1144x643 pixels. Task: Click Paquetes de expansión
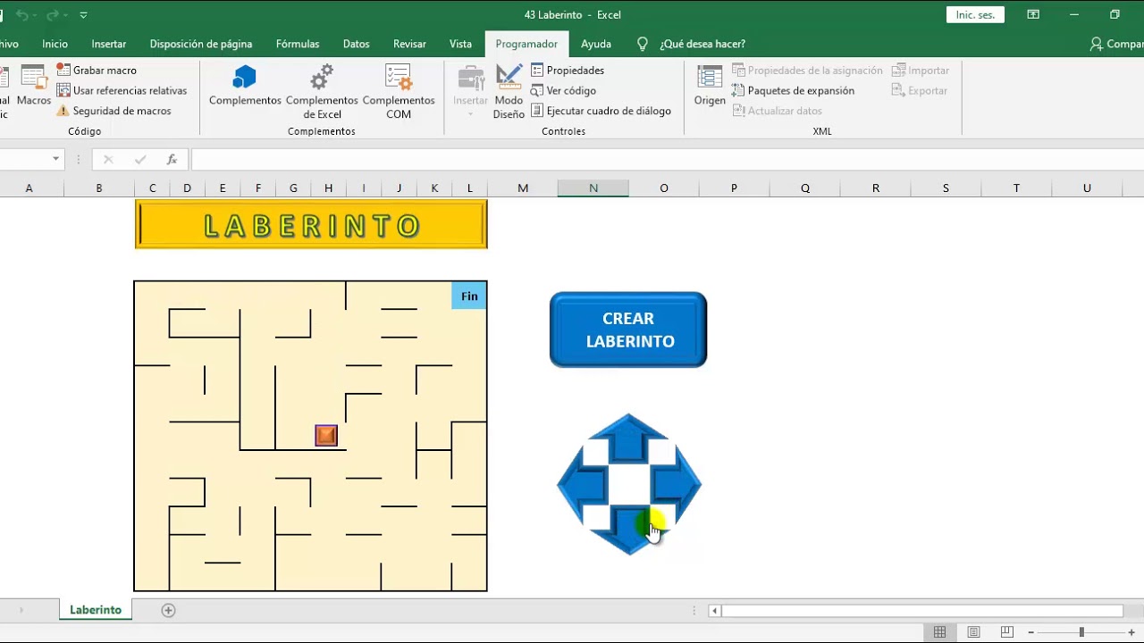tap(793, 90)
